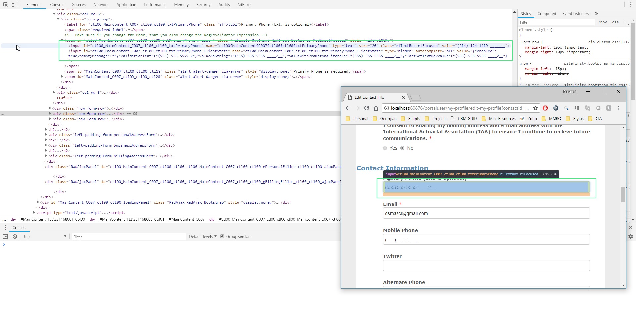This screenshot has height=336, width=636.
Task: Go back using browser back arrow
Action: click(348, 108)
